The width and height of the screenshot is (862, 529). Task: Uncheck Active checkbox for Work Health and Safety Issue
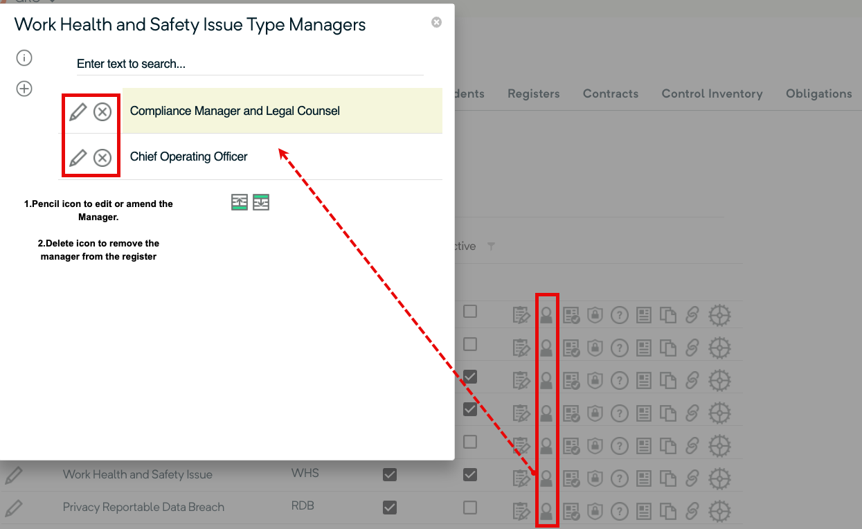(x=470, y=474)
